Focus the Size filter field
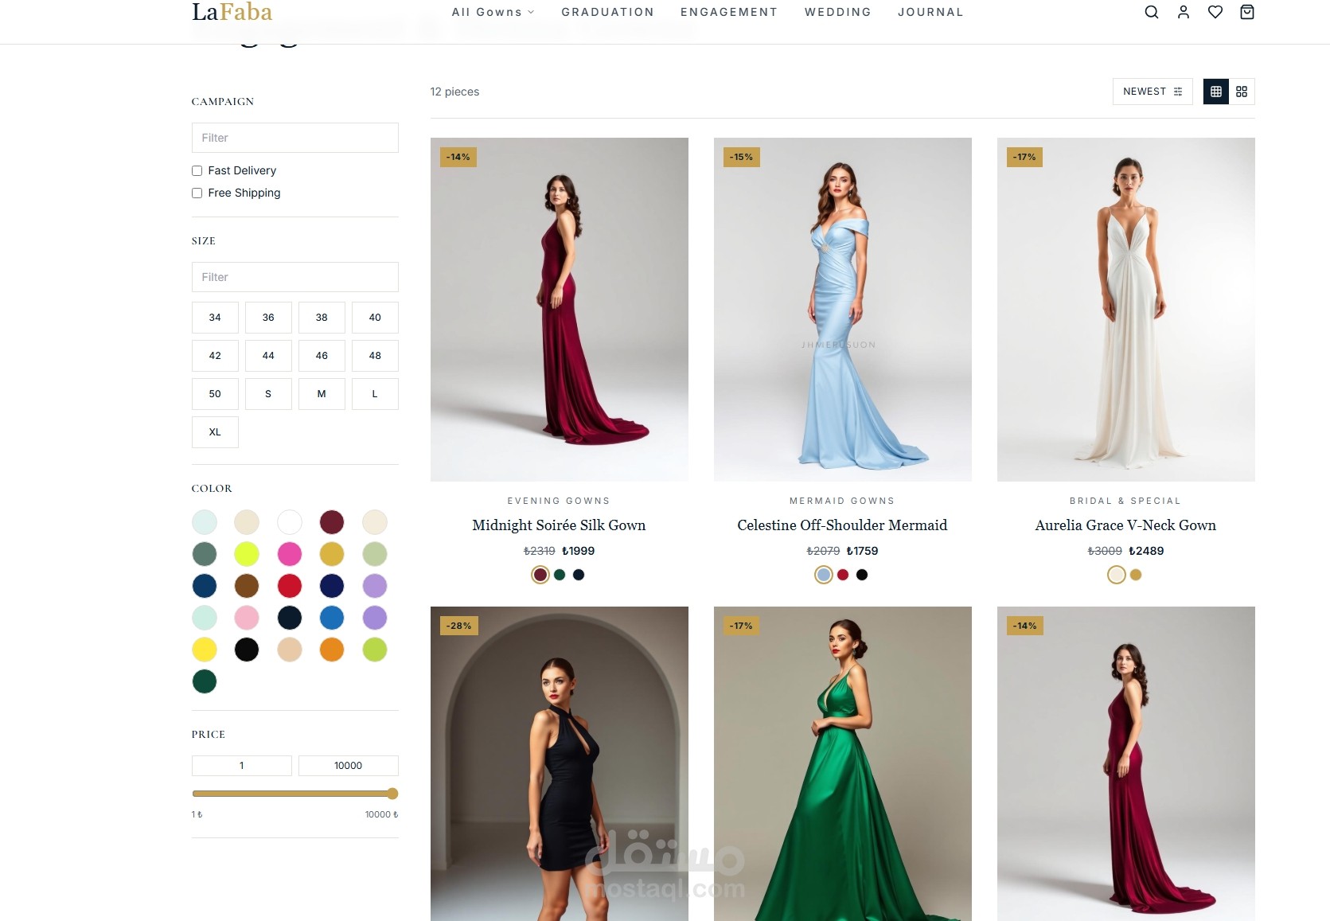Image resolution: width=1330 pixels, height=921 pixels. tap(295, 277)
